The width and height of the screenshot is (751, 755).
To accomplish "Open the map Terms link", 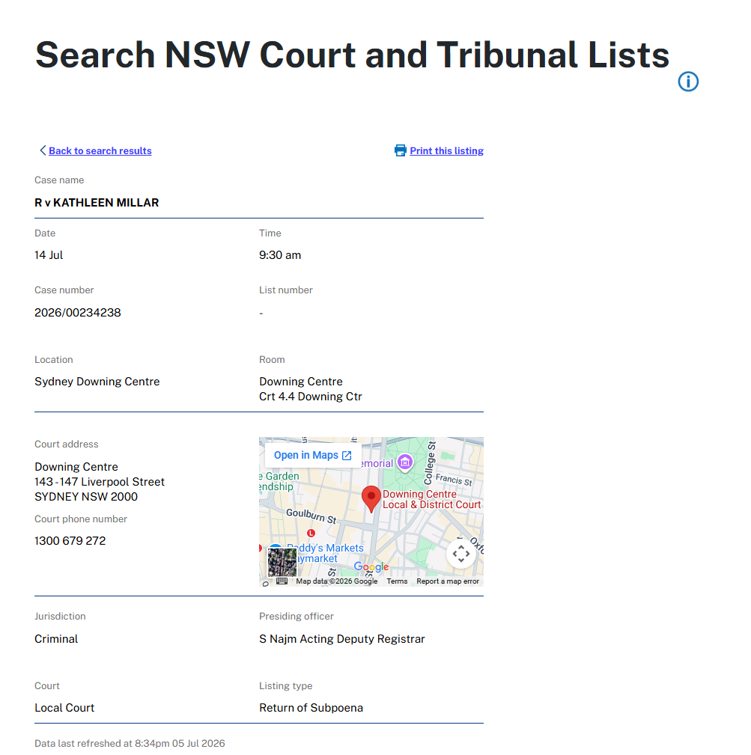I will 397,581.
